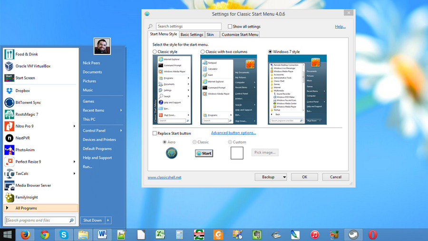Image resolution: width=428 pixels, height=241 pixels.
Task: Click Windows 7 style preview thumbnail
Action: point(297,90)
